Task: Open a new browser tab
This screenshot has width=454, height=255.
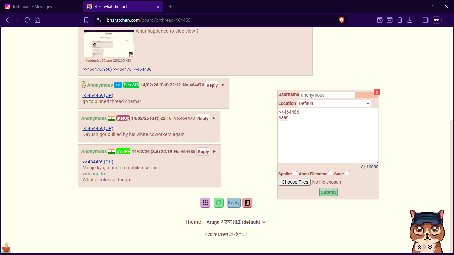Action: pos(170,7)
